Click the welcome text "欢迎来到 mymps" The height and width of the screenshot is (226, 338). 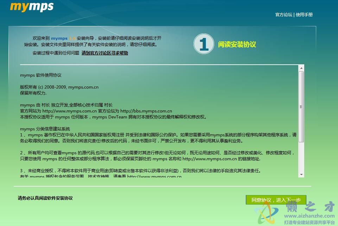[50, 38]
